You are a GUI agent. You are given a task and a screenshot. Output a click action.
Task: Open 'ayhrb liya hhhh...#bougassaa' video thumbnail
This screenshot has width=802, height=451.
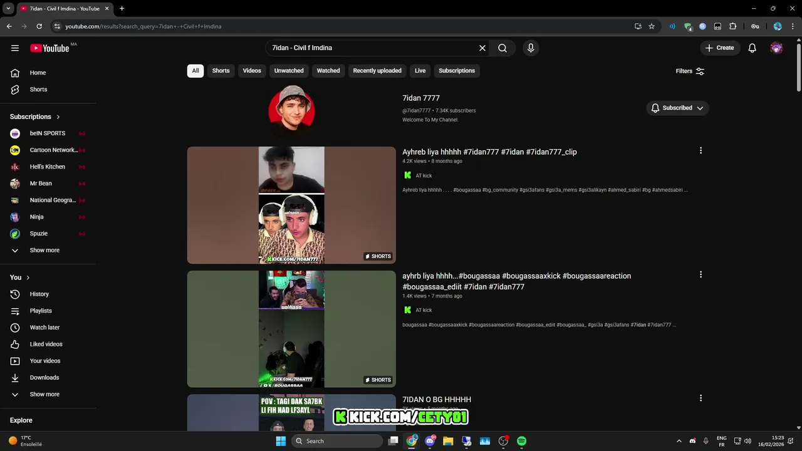291,329
